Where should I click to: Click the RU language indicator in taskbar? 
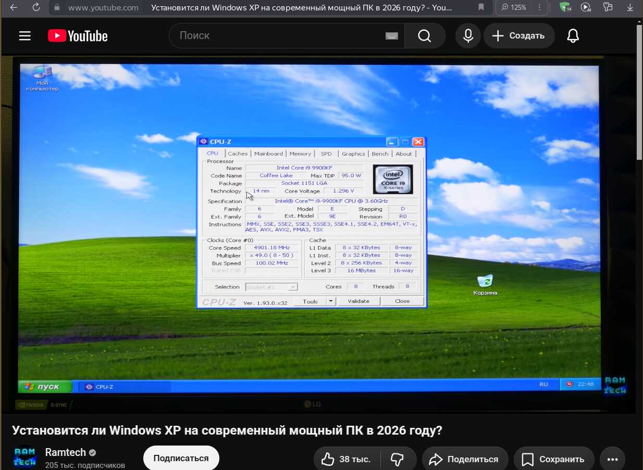[x=543, y=384]
